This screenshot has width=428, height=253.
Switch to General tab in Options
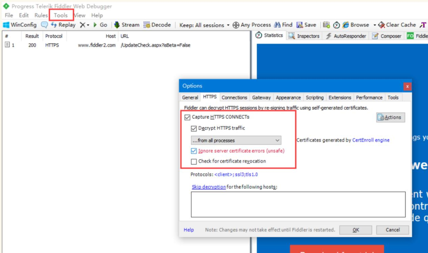(190, 98)
